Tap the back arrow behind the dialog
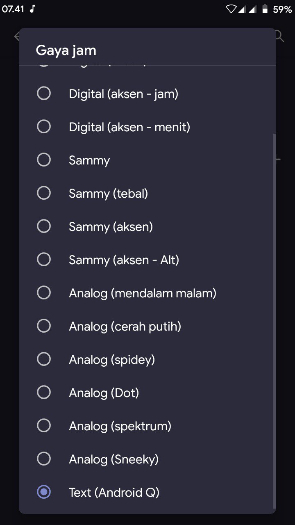Screen dimensions: 295x525 [x=16, y=36]
